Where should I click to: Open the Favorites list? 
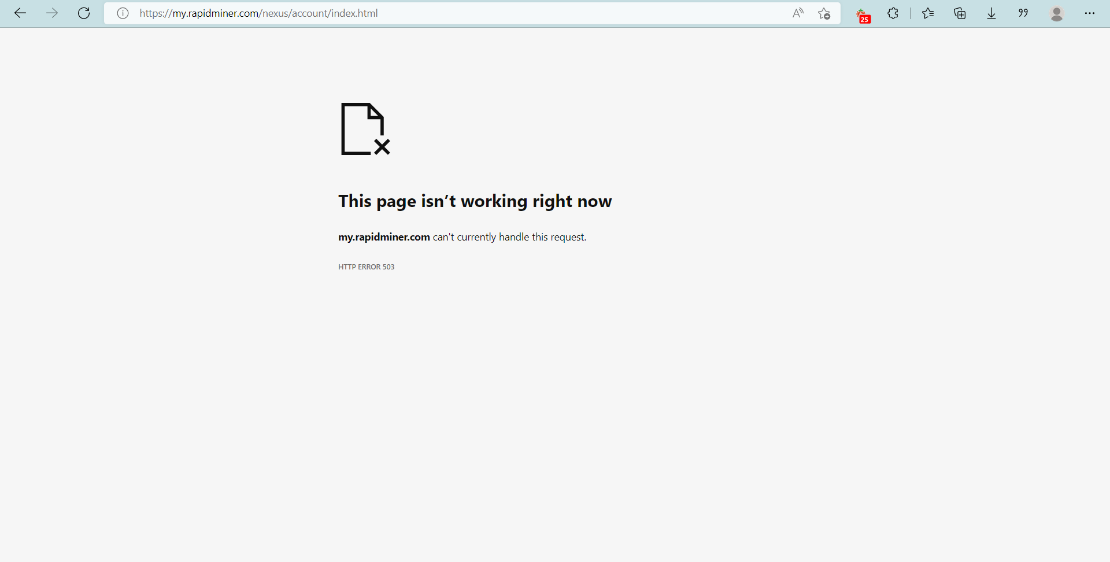[x=928, y=13]
